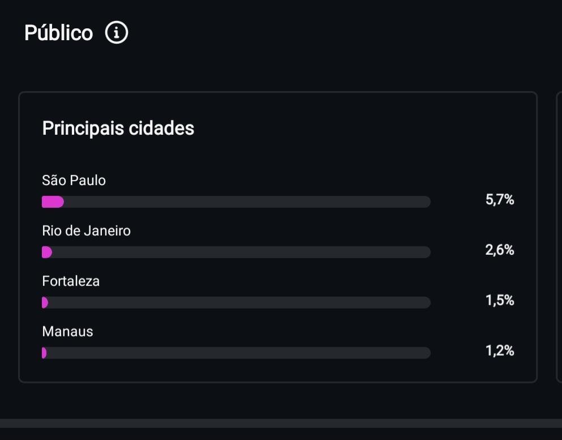Click the Manaus progress bar

(236, 353)
